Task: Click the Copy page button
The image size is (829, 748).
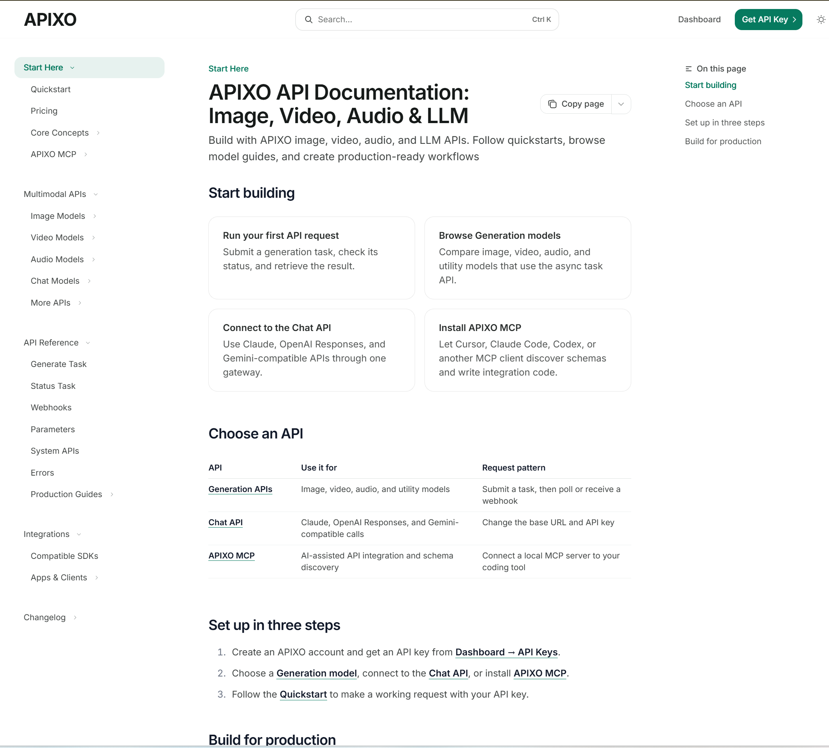Action: (x=576, y=104)
